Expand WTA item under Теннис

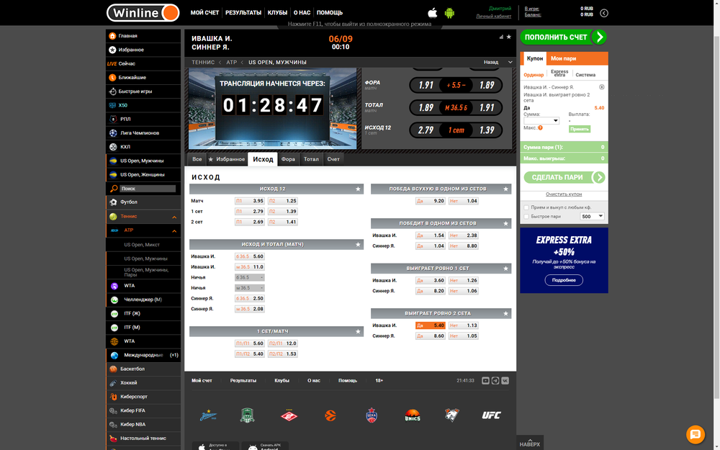143,286
